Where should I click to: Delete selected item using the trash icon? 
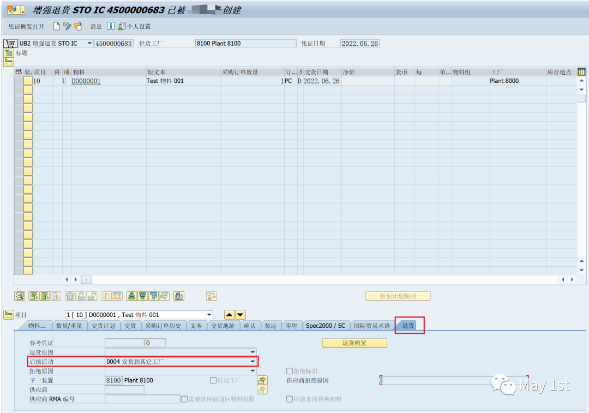point(70,296)
